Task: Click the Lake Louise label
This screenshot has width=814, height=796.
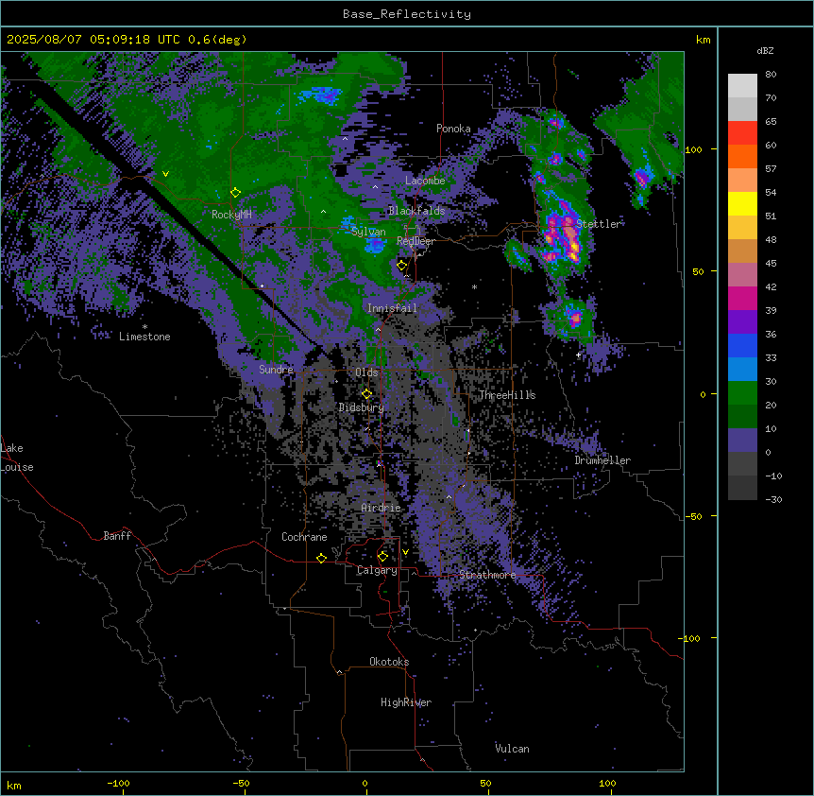Action: pos(17,458)
